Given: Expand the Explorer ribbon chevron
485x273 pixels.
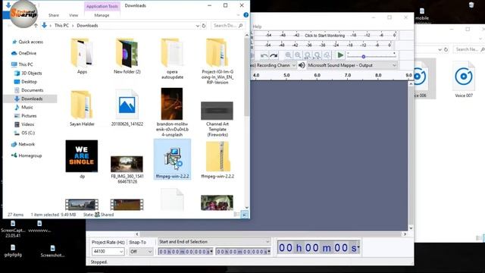Looking at the screenshot, I should 238,15.
